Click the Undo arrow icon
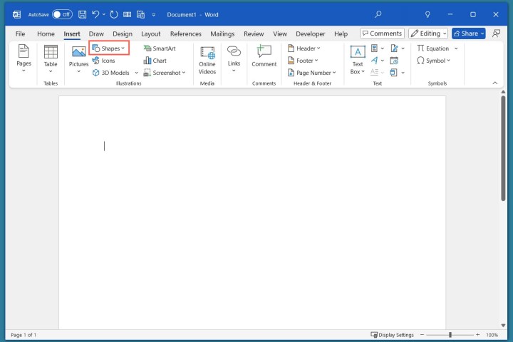This screenshot has height=342, width=513. pos(95,14)
